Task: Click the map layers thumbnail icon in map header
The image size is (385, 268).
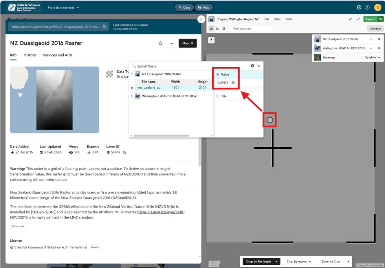Action: (x=211, y=19)
